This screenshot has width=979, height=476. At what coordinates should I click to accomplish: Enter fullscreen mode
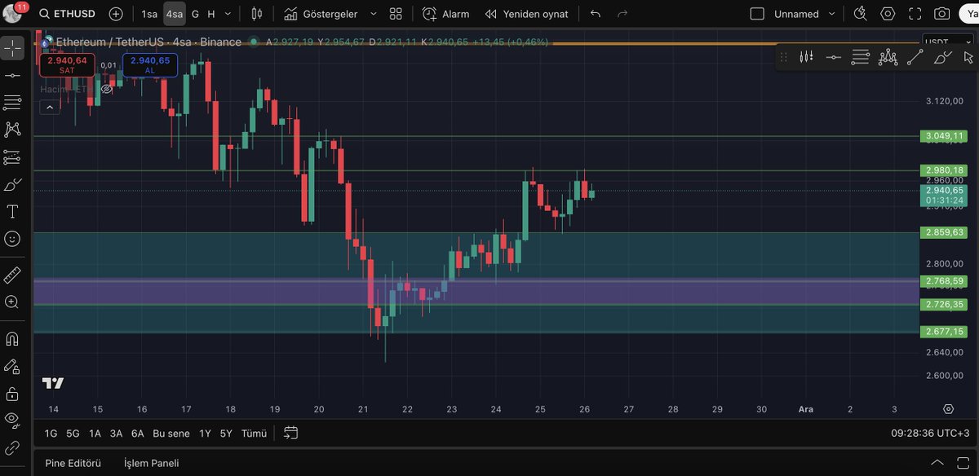(x=915, y=14)
